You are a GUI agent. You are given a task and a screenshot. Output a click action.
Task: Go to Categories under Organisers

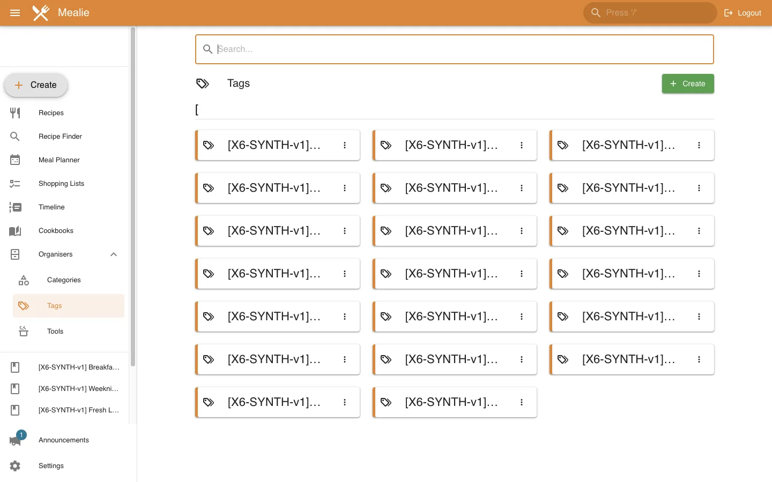(x=69, y=280)
